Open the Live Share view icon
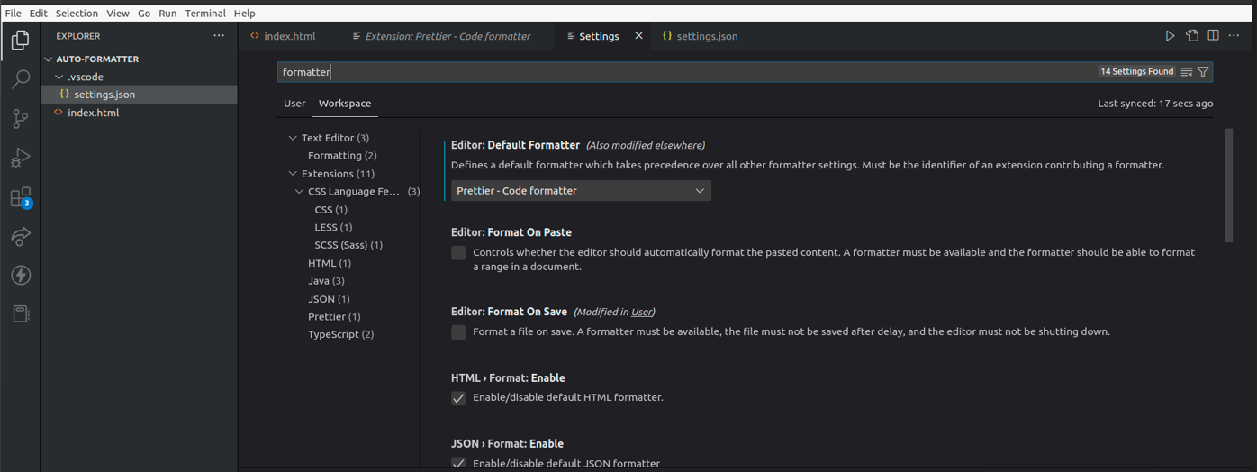1257x472 pixels. click(x=20, y=236)
